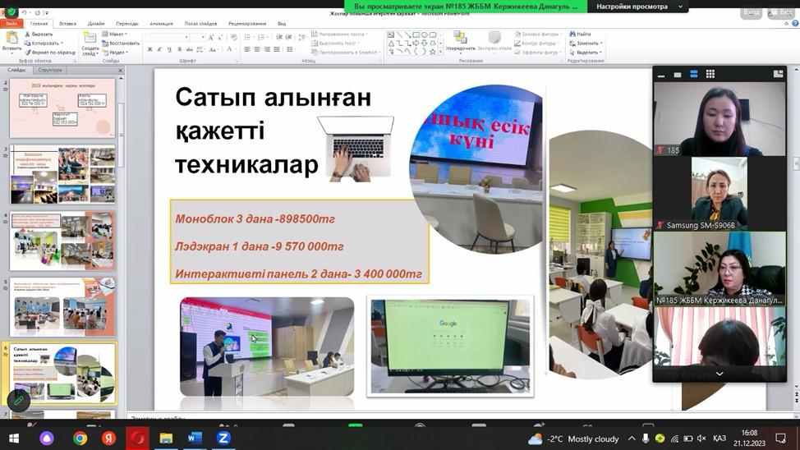Select the stacked strip view in the video panel
Image resolution: width=800 pixels, height=450 pixels.
693,74
